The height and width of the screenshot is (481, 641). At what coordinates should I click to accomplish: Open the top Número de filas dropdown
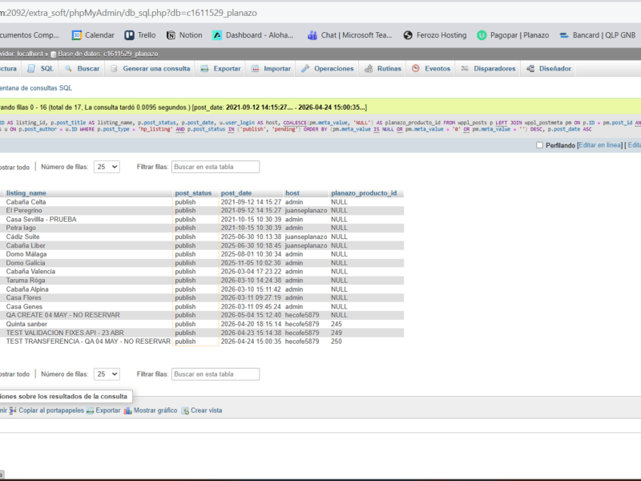107,167
